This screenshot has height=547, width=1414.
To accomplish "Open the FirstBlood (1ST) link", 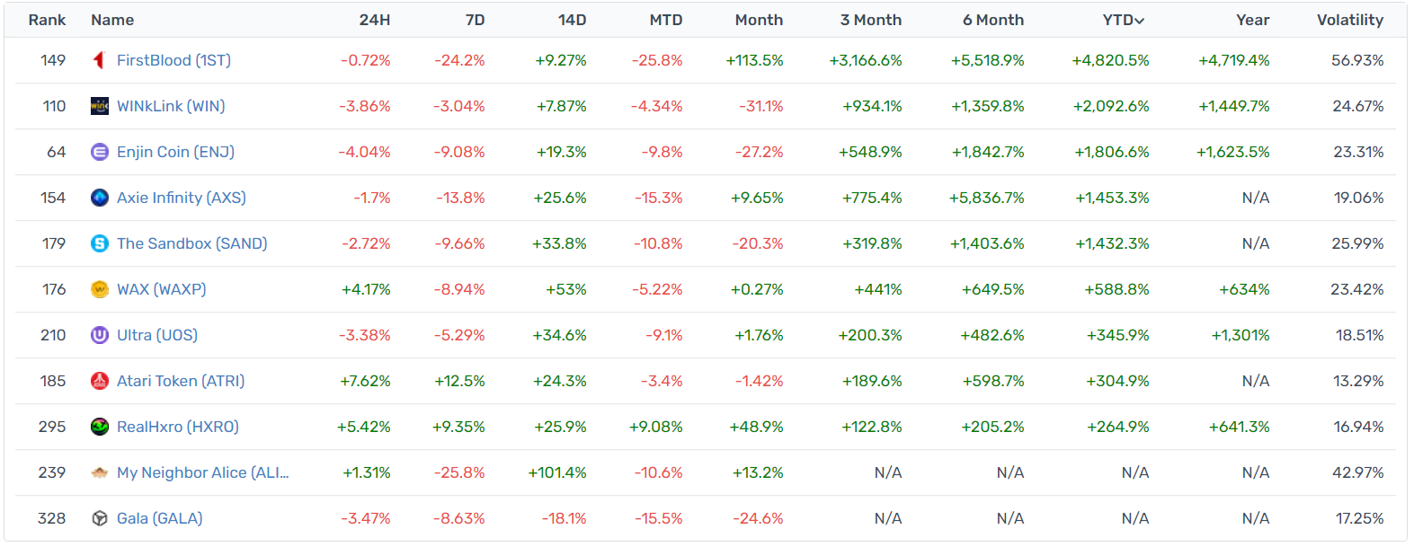I will (173, 60).
